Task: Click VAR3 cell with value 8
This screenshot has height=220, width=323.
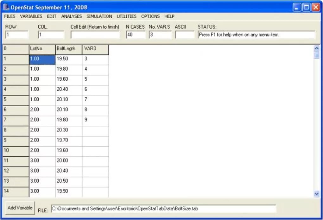Action: [x=95, y=110]
